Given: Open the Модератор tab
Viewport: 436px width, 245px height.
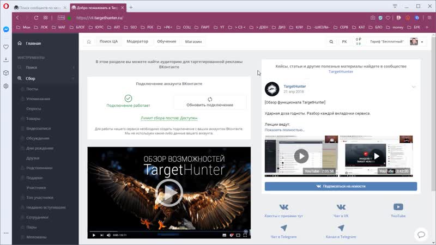Looking at the screenshot, I should tap(137, 41).
